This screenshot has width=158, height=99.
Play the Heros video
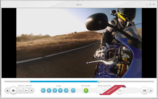pos(13,90)
